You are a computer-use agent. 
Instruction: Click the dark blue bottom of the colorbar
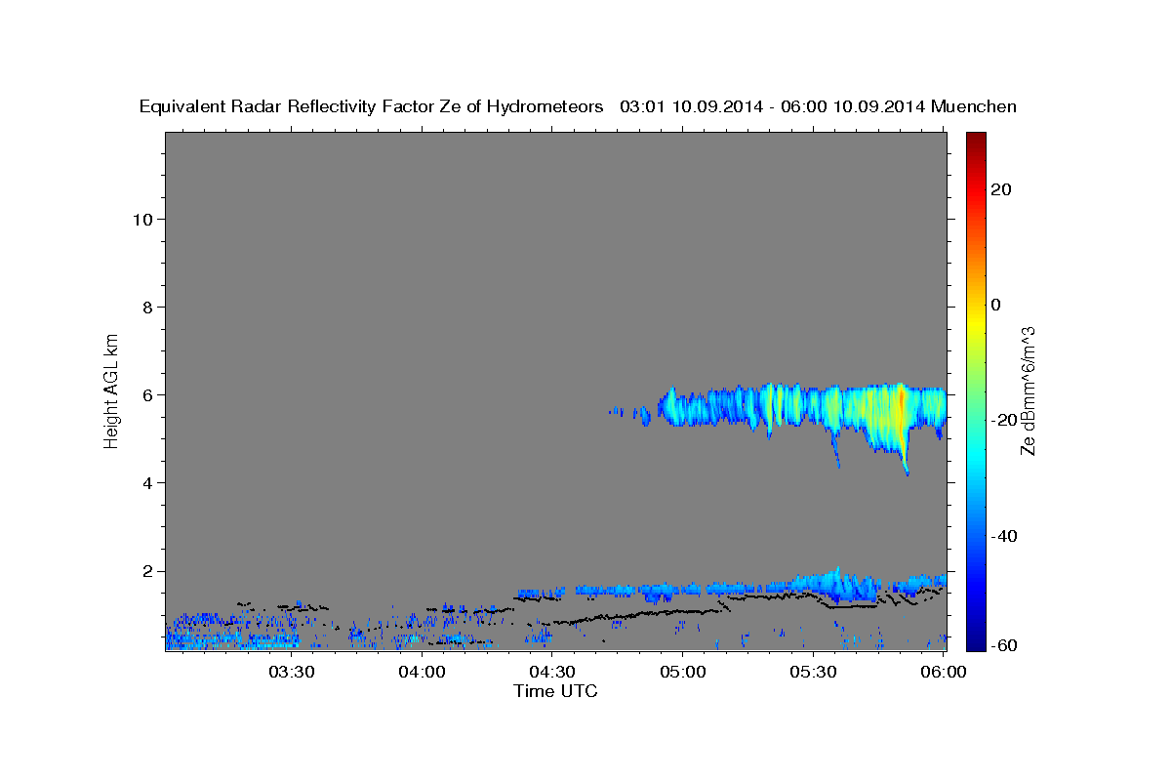(976, 639)
